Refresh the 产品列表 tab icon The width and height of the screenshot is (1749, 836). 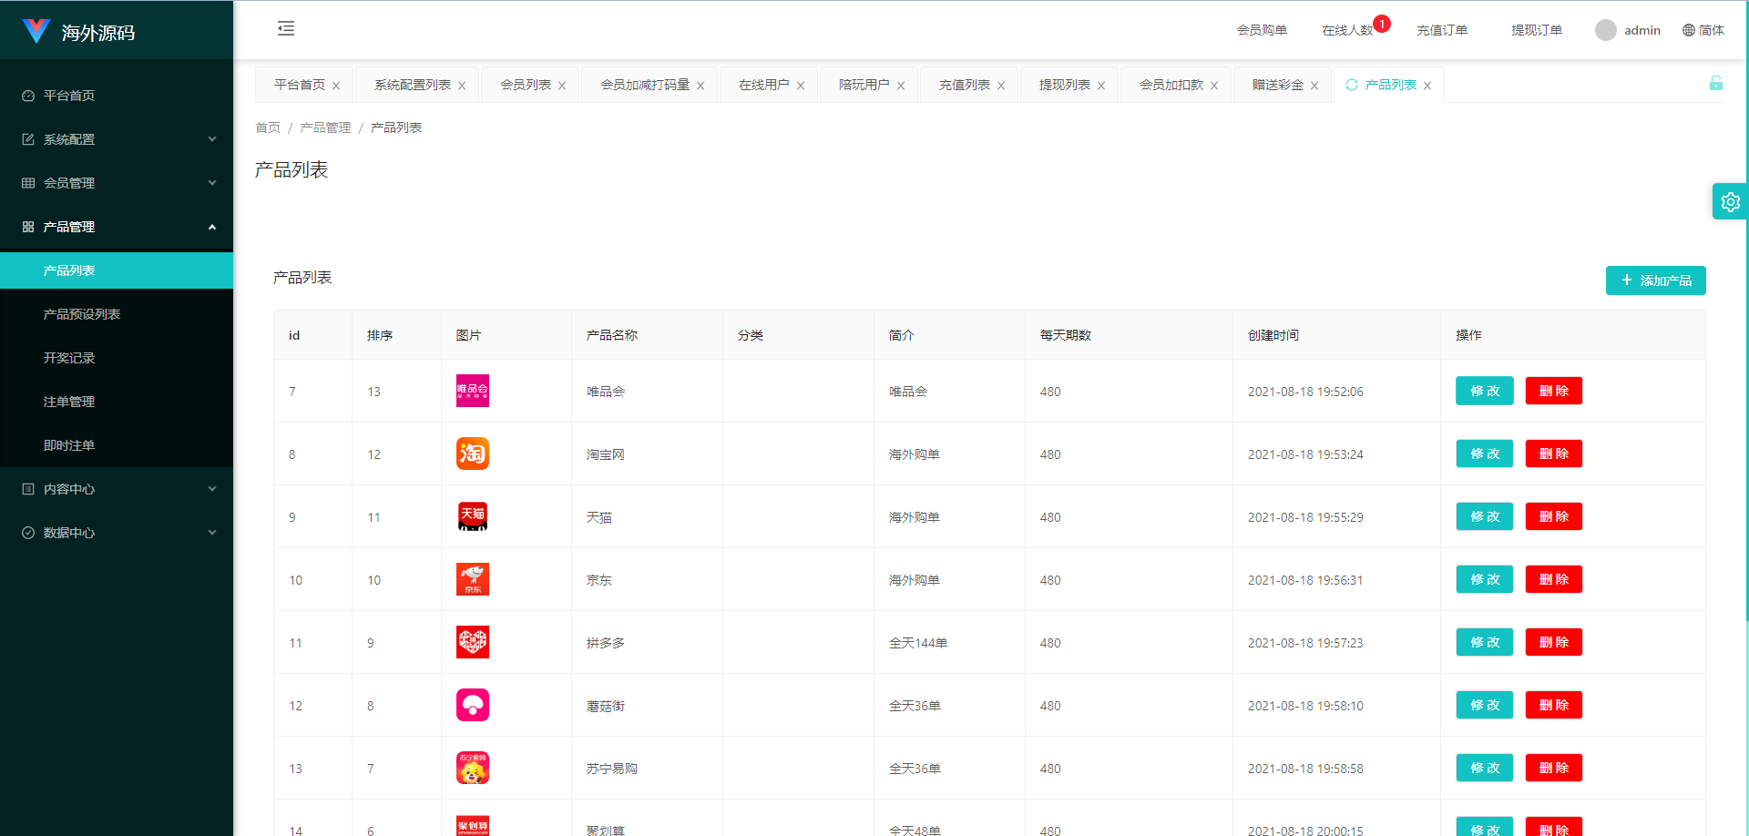[1352, 85]
